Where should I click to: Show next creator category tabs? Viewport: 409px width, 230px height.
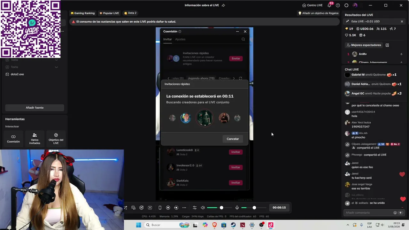pyautogui.click(x=234, y=78)
